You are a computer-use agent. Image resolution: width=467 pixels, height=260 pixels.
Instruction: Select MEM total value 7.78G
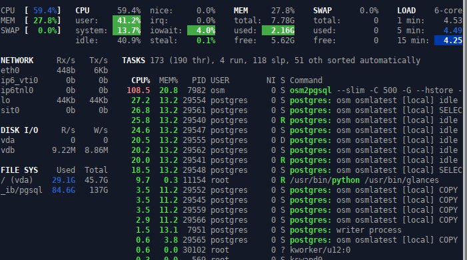[282, 21]
